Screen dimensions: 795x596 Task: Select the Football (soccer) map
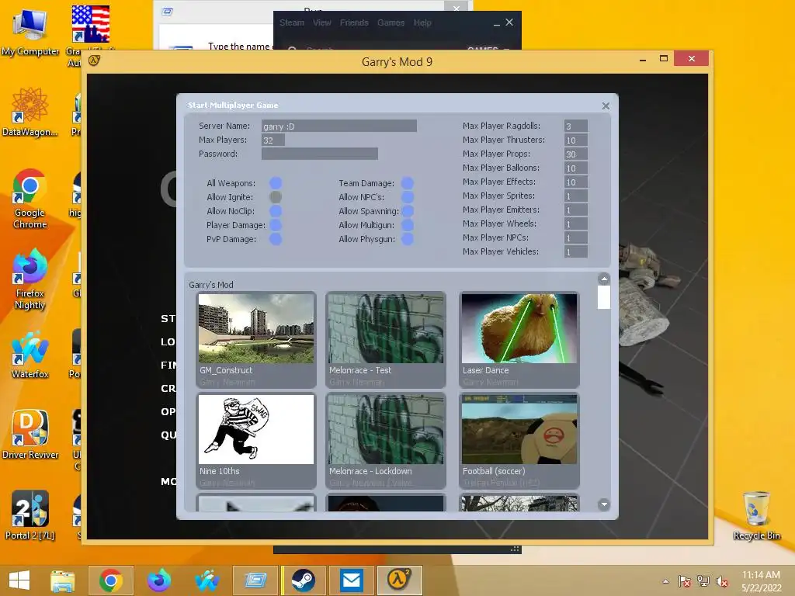519,441
